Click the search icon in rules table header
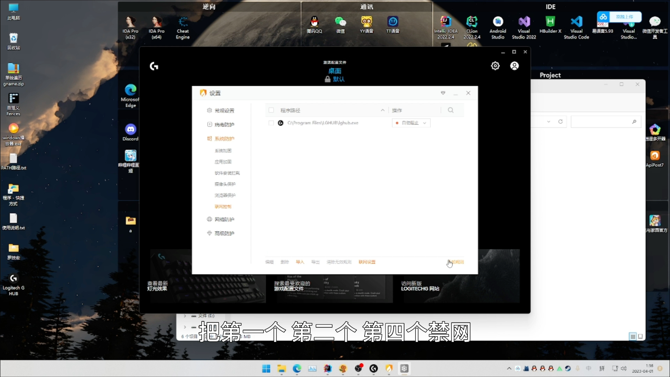This screenshot has width=670, height=377. (x=451, y=110)
